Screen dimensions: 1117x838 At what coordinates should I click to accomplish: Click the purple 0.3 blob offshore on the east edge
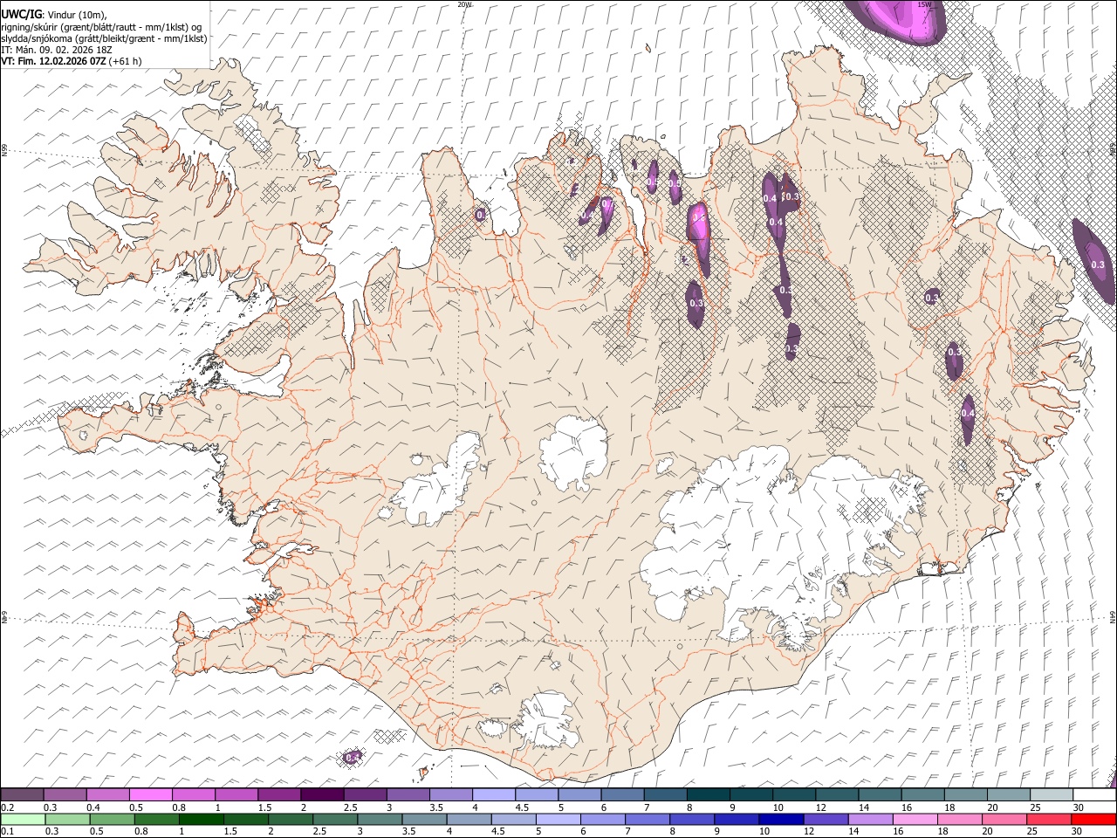point(1094,260)
